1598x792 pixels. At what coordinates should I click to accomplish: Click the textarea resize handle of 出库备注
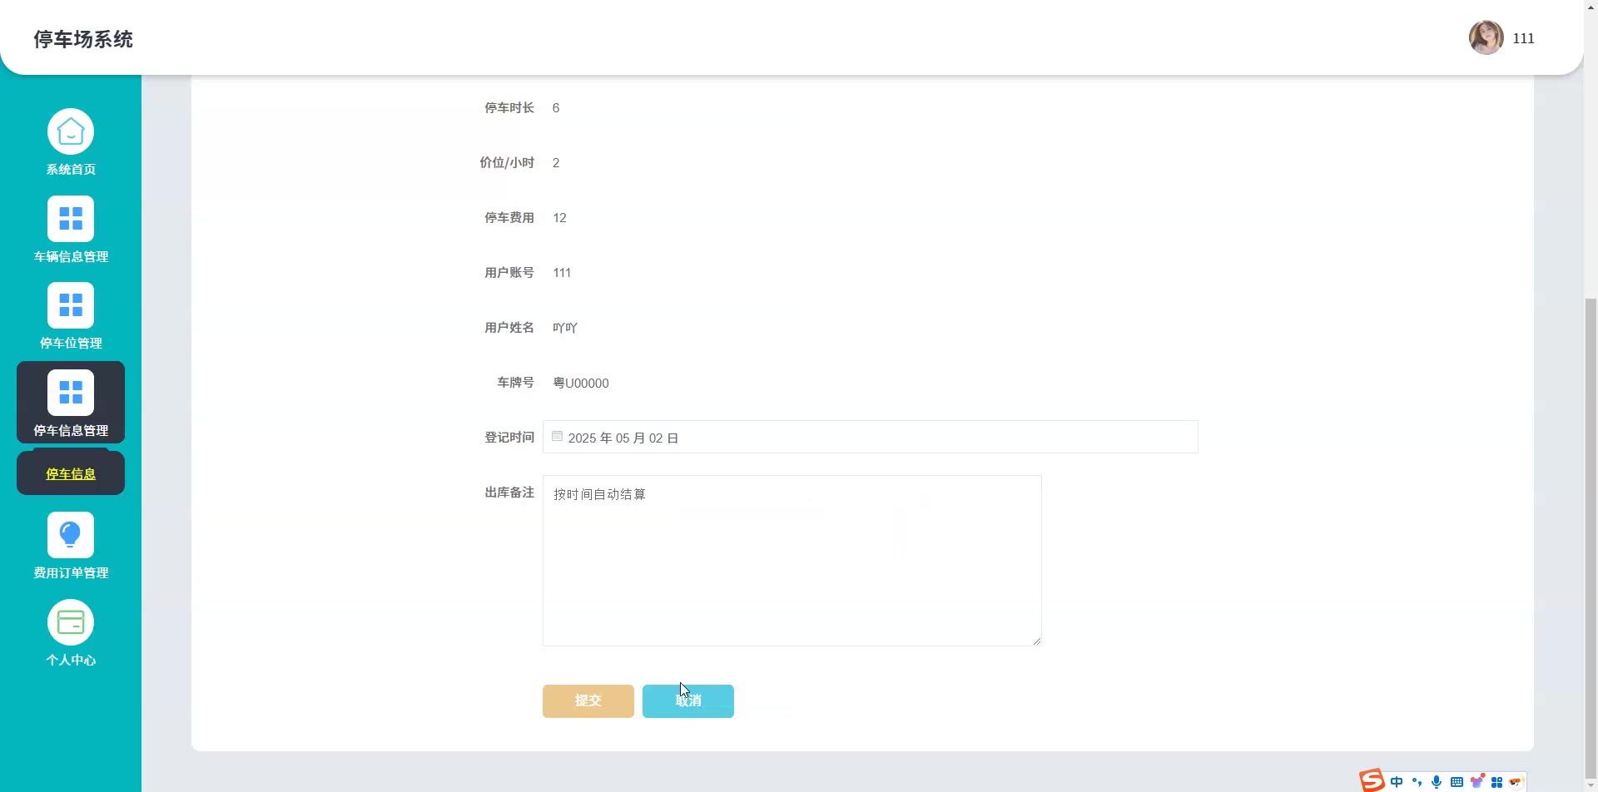click(x=1036, y=641)
